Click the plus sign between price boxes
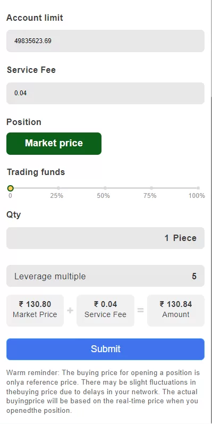 (x=70, y=311)
